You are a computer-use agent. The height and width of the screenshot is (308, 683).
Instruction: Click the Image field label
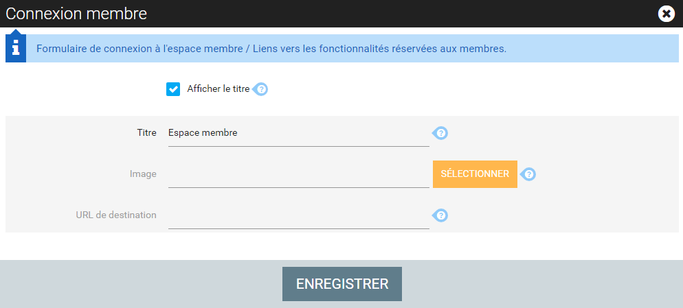point(143,174)
